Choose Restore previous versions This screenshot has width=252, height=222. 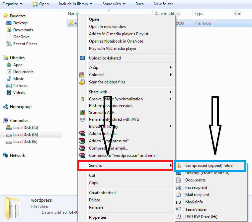click(x=111, y=106)
